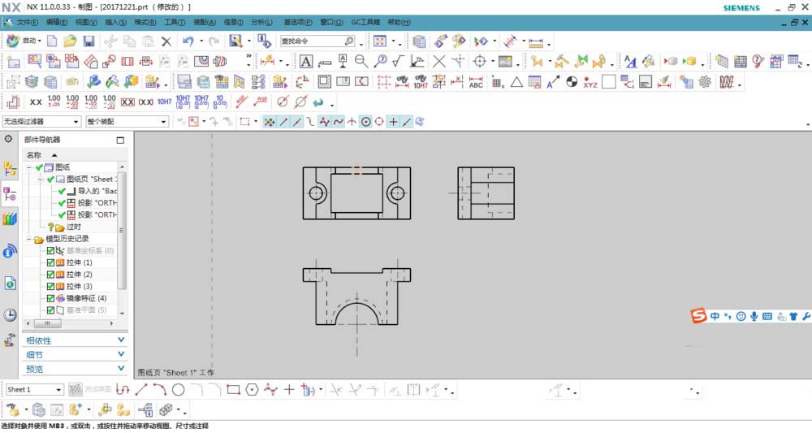Select the blue 10H7 fit tolerance icon
Viewport: 812px width, 433px height.
click(164, 102)
